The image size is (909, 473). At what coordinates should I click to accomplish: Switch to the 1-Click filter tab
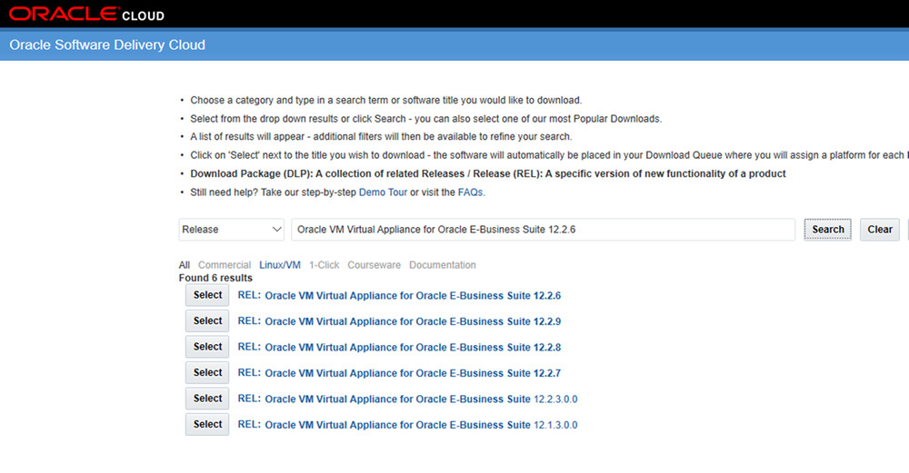324,265
